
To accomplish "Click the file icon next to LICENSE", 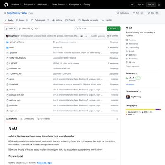I will coord(7,63).
